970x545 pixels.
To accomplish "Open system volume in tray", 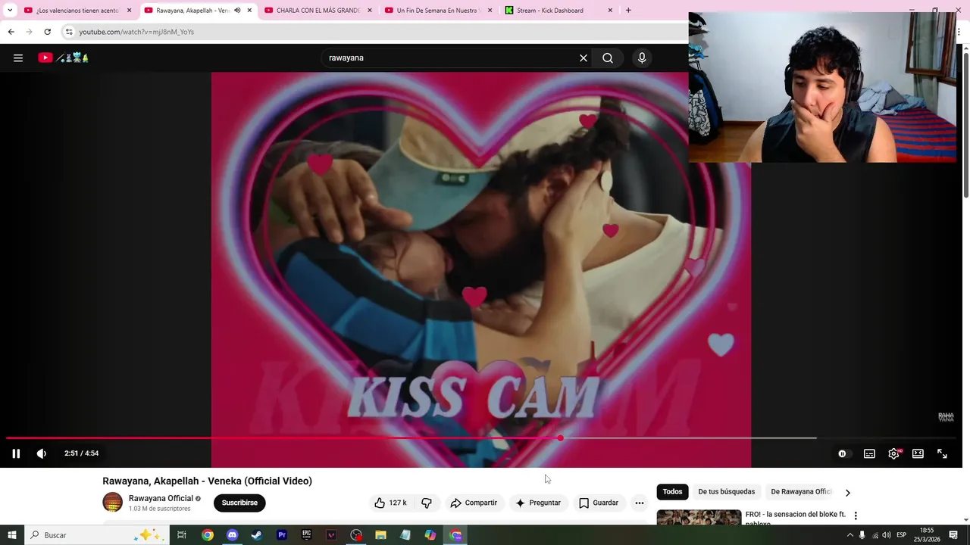I will (x=887, y=535).
